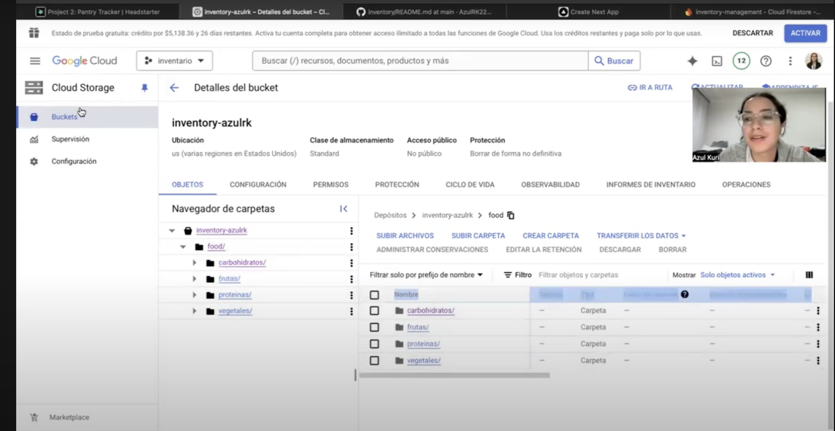Check the carbohidratos/ row checkbox

coord(374,311)
